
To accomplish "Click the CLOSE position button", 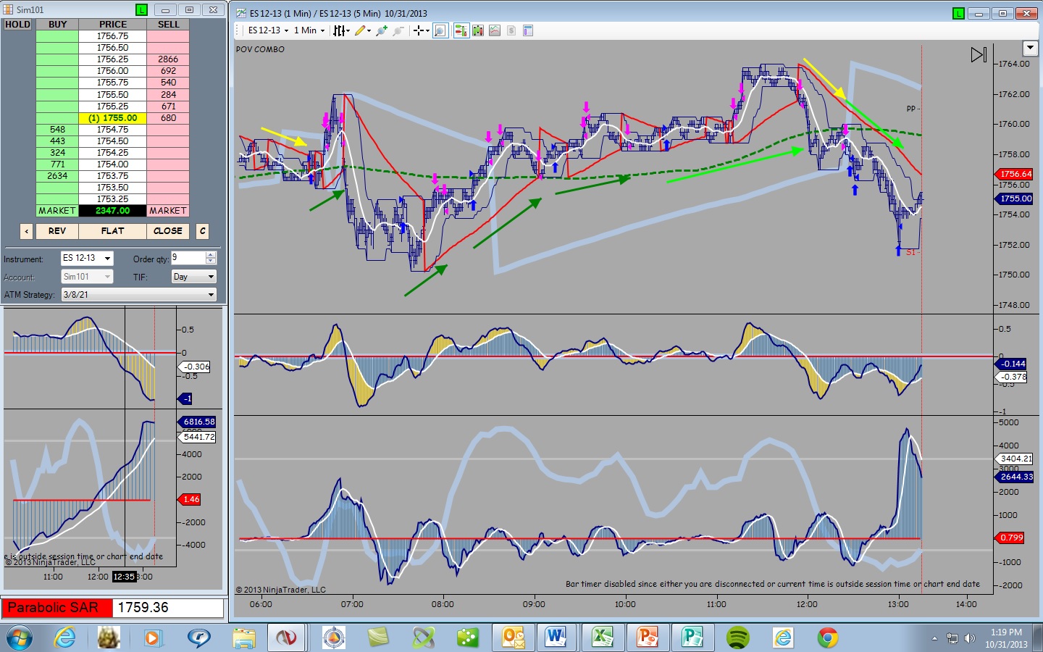I will click(168, 231).
